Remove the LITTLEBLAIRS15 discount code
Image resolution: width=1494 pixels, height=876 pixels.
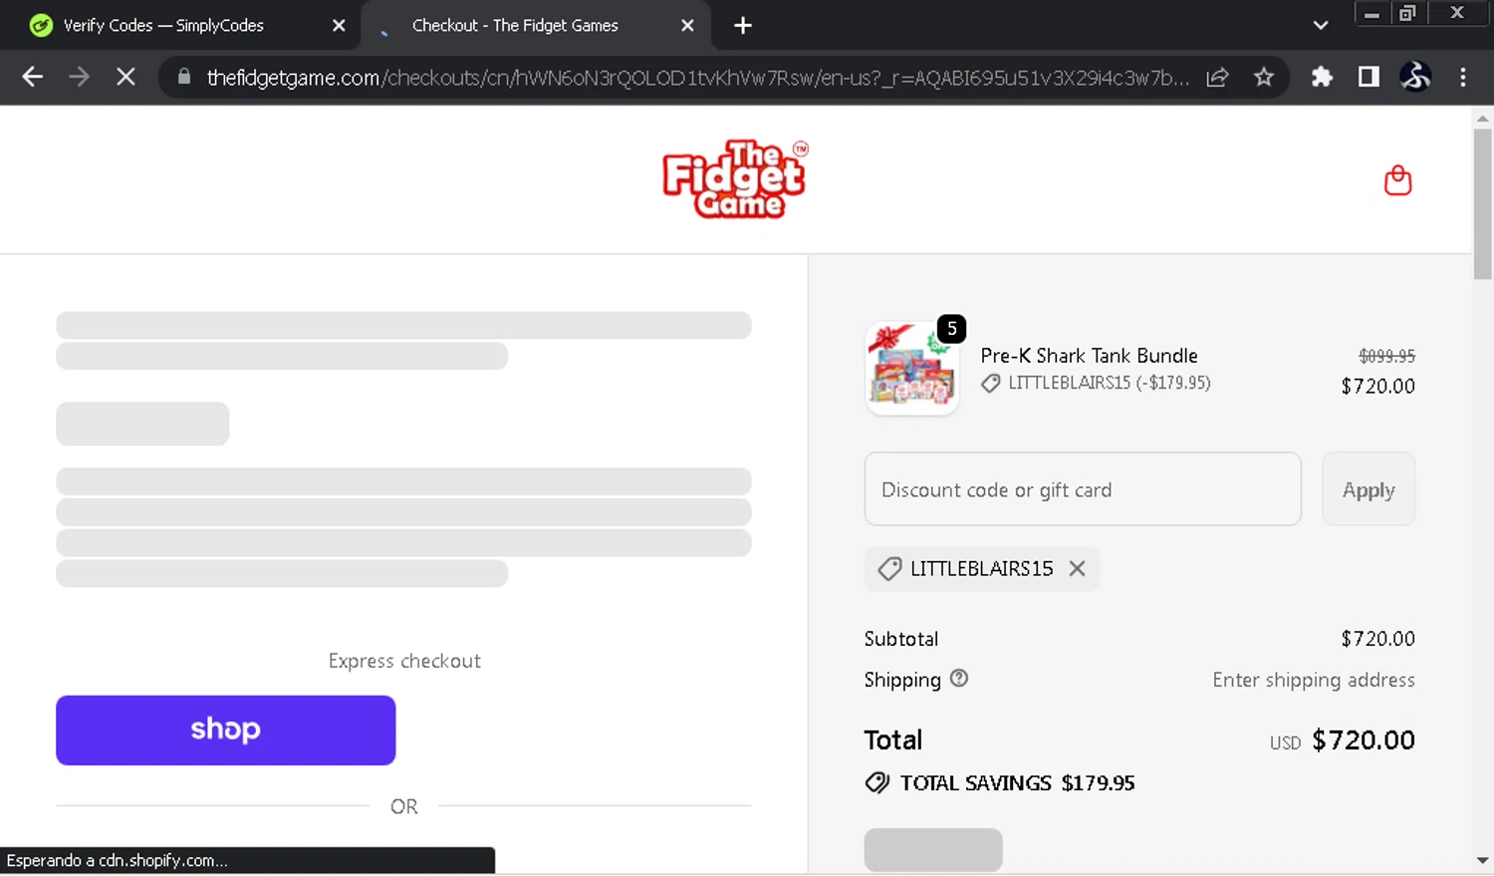[1077, 568]
